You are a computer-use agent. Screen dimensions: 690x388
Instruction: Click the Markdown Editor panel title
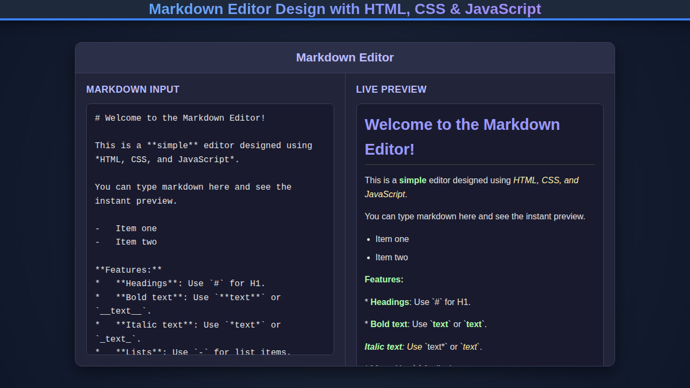pos(344,57)
